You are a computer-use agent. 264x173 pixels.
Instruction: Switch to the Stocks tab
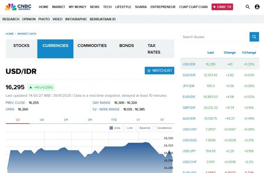click(21, 46)
